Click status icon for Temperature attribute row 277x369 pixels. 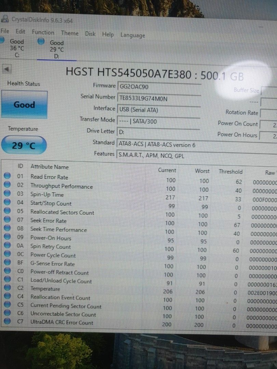tap(7, 288)
